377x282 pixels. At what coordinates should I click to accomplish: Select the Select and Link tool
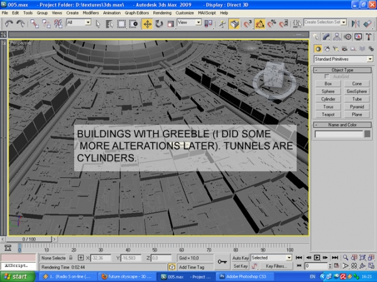pyautogui.click(x=35, y=24)
